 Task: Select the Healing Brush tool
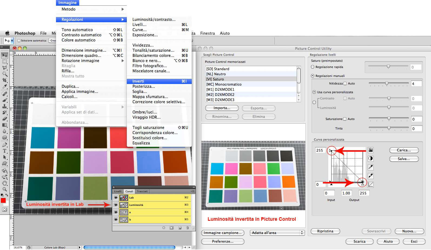5,94
